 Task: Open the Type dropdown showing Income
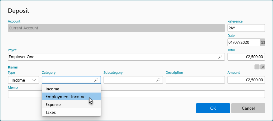click(24, 80)
